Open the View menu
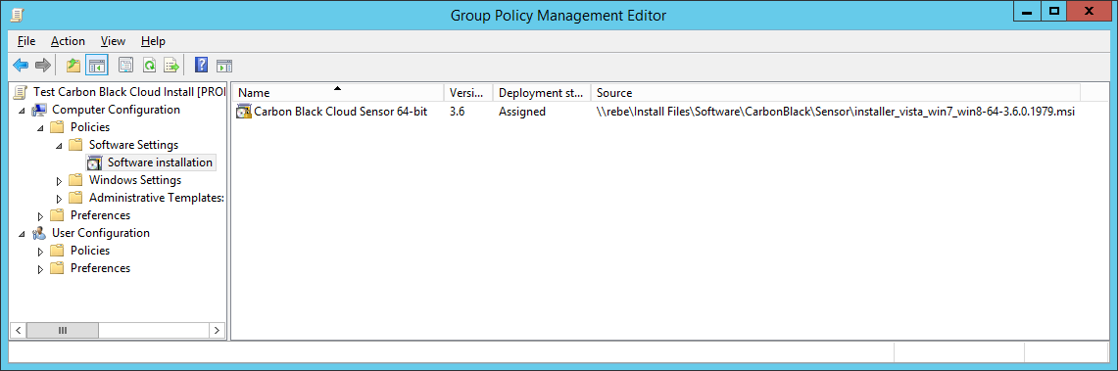 [113, 41]
